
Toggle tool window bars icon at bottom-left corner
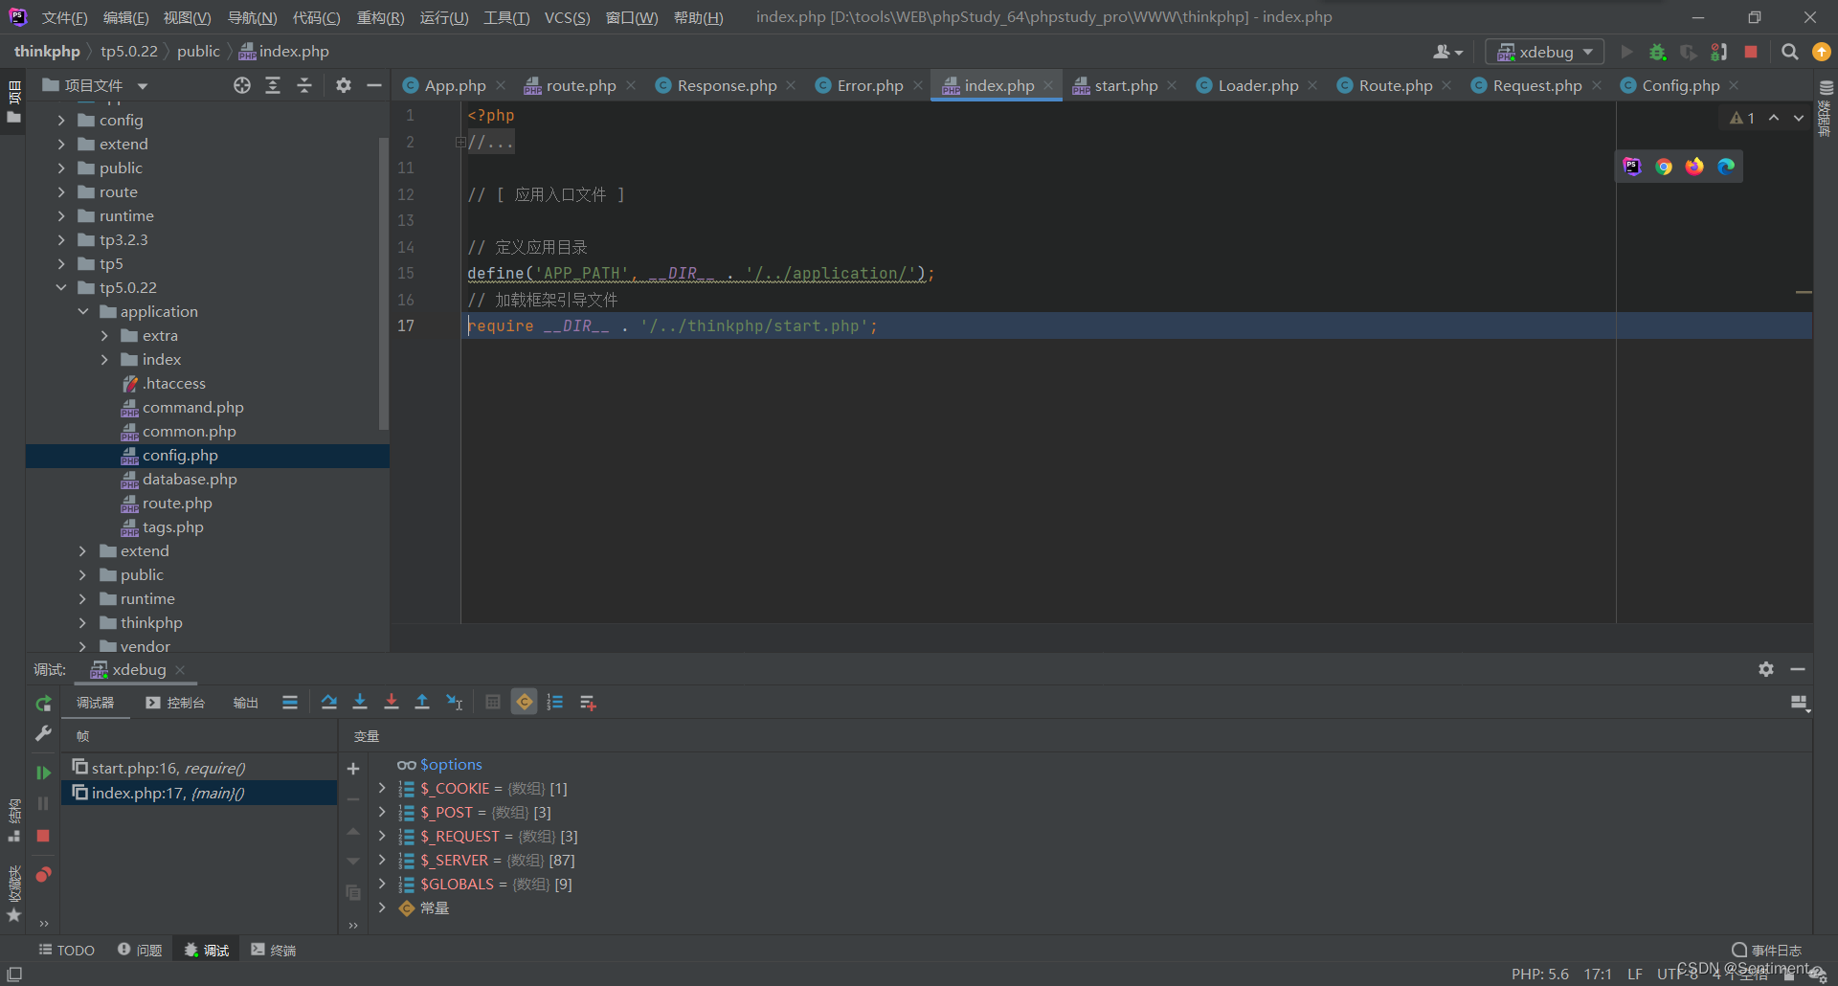click(14, 974)
